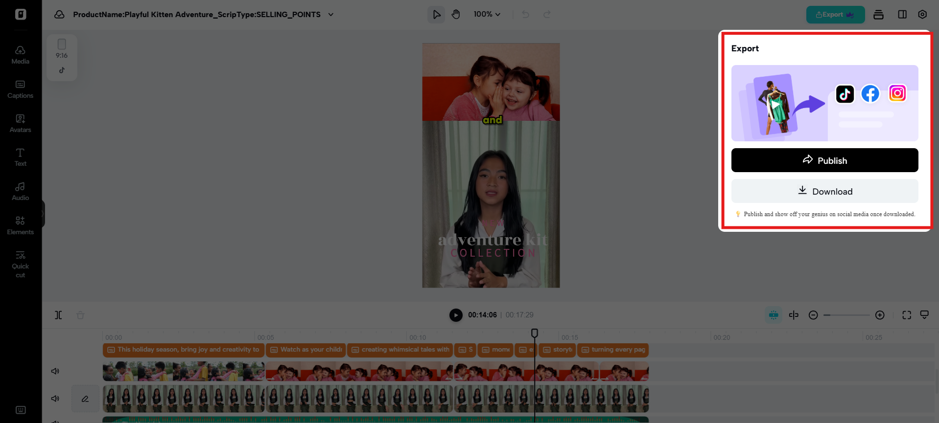Mute the avatar video track
This screenshot has height=423, width=939.
click(x=55, y=399)
